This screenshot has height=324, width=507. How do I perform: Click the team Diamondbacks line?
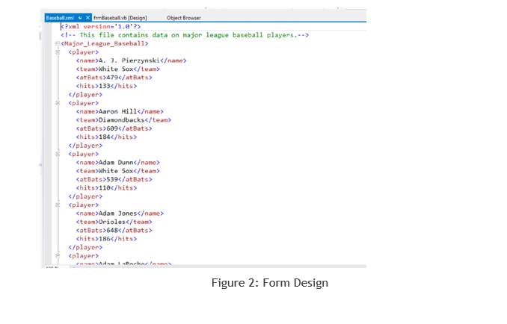tap(123, 119)
